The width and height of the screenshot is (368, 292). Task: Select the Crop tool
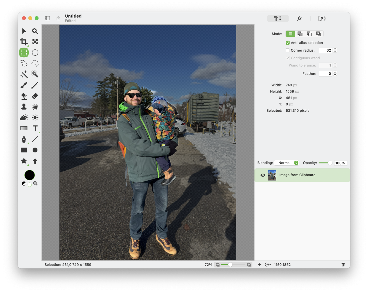click(x=24, y=42)
